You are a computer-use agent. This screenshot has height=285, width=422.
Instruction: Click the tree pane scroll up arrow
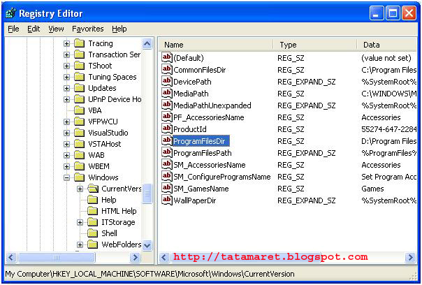tap(147, 43)
